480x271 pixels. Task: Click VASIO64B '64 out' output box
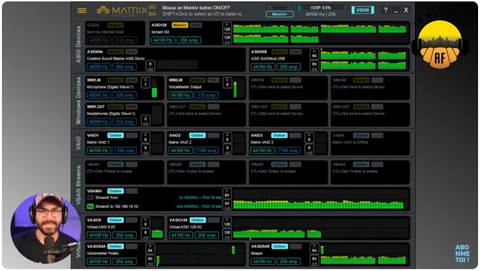coord(314,260)
